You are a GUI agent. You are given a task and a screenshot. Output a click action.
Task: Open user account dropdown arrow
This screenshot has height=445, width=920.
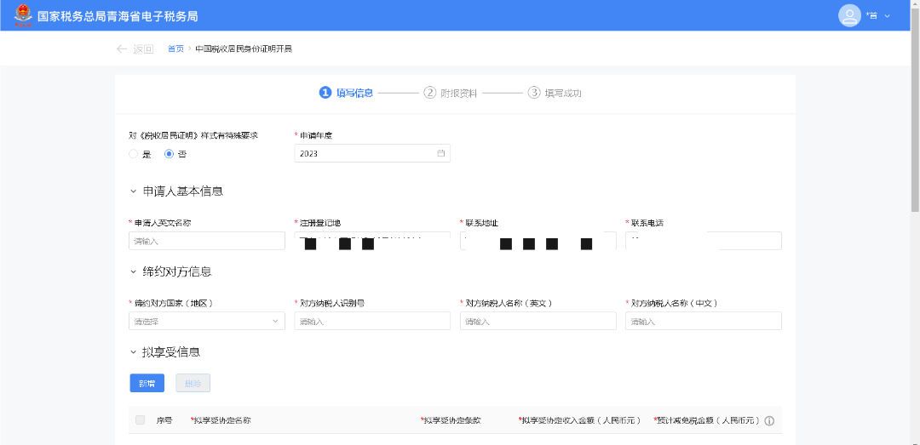click(887, 15)
